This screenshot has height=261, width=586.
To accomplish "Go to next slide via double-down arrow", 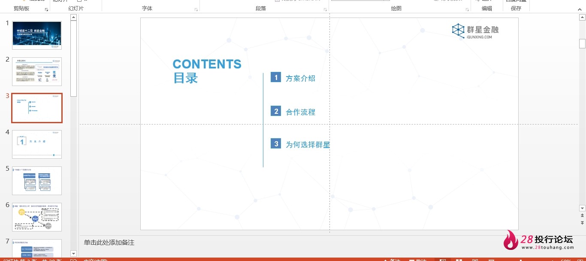I will pyautogui.click(x=582, y=223).
